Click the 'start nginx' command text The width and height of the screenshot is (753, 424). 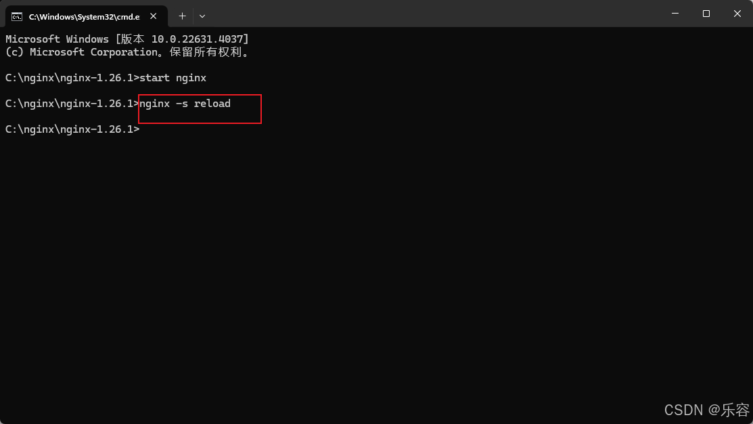173,78
